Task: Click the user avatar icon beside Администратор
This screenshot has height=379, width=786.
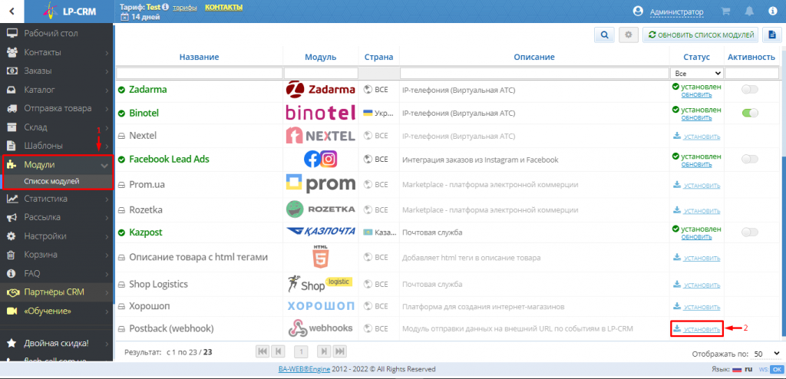Action: [638, 11]
